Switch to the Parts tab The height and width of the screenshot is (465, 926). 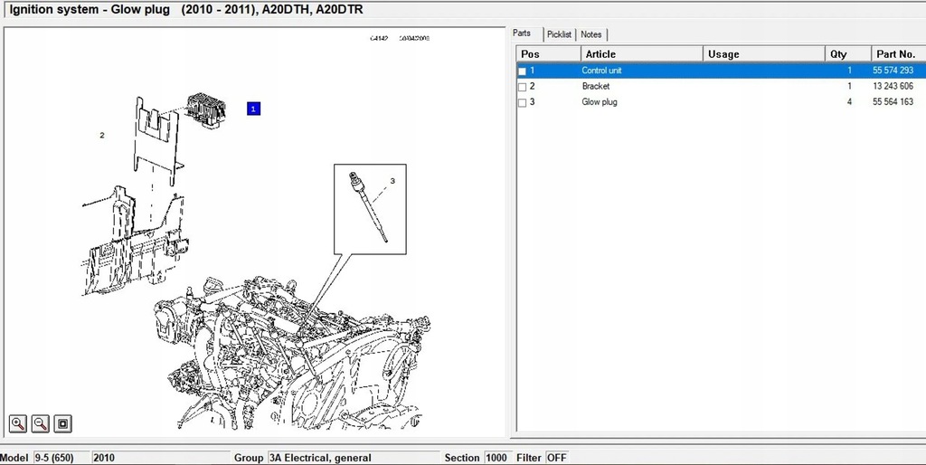pyautogui.click(x=522, y=33)
